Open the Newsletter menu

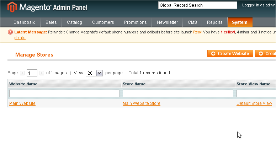click(x=168, y=22)
